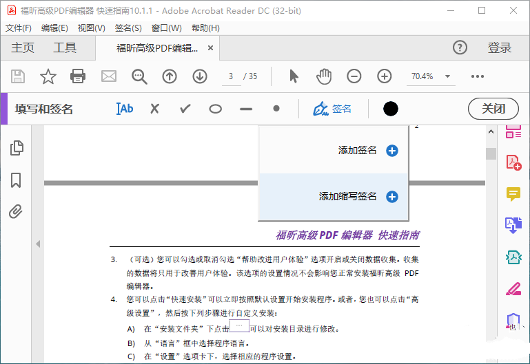Open the find text magnifier icon
The height and width of the screenshot is (364, 530).
click(139, 76)
